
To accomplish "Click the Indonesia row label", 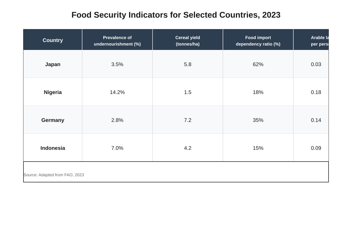I will pyautogui.click(x=53, y=148).
